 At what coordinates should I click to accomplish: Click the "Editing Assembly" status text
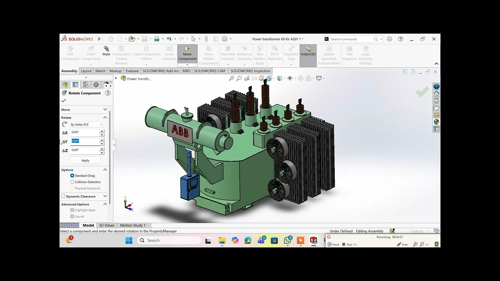370,231
